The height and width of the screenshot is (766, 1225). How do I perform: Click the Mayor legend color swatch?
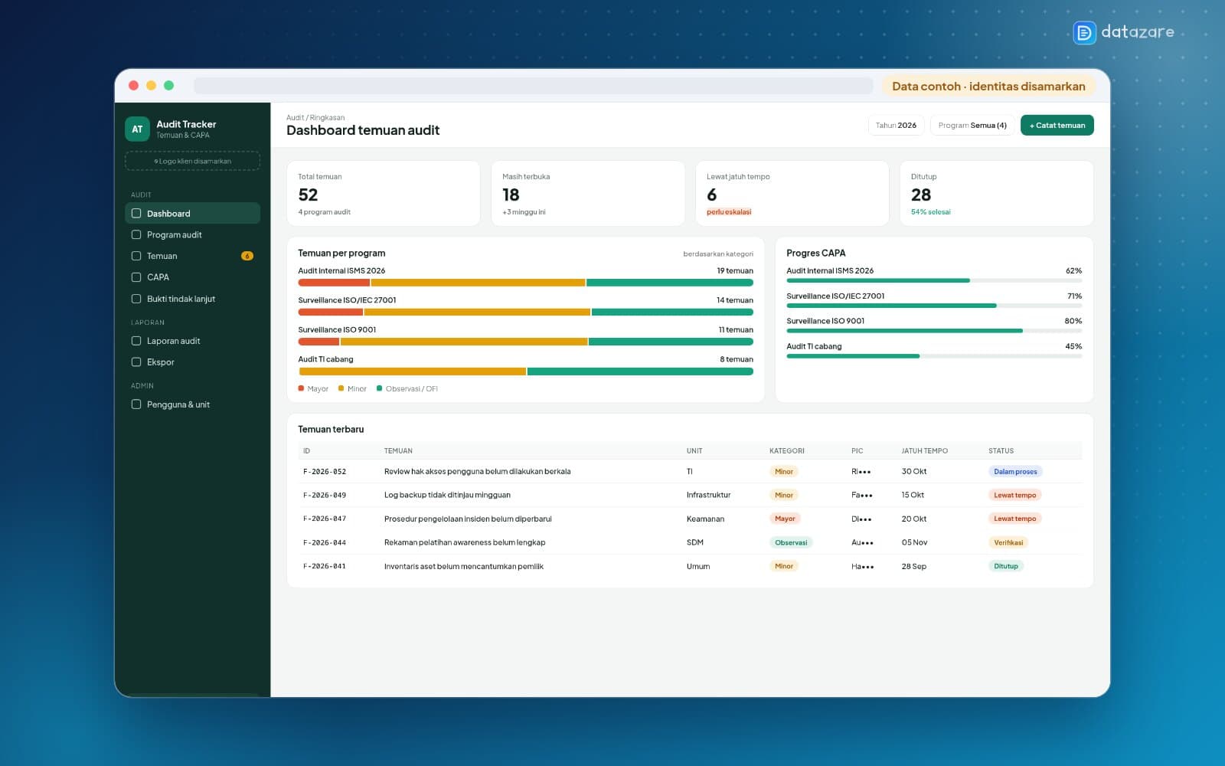[301, 388]
